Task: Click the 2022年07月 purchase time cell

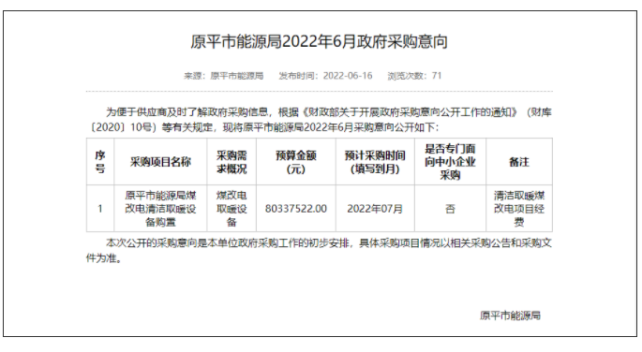Action: (375, 209)
